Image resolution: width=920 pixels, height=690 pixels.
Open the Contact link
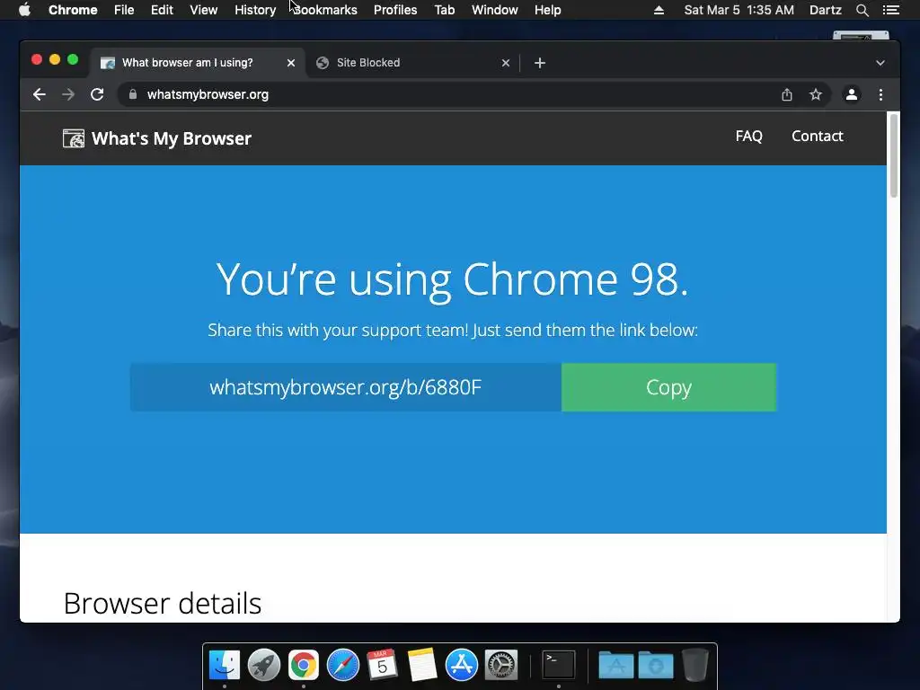point(818,137)
